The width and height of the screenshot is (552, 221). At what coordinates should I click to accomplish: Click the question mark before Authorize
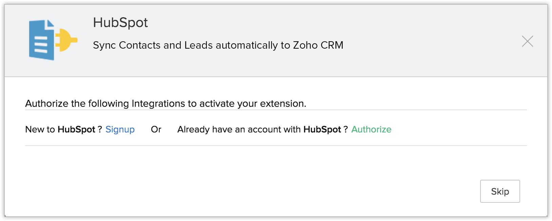[346, 129]
